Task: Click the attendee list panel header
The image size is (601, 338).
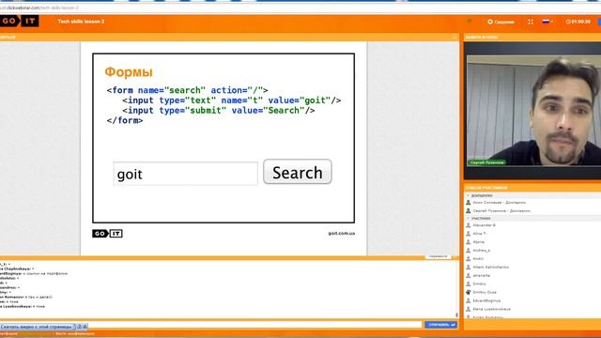Action: tap(532, 188)
